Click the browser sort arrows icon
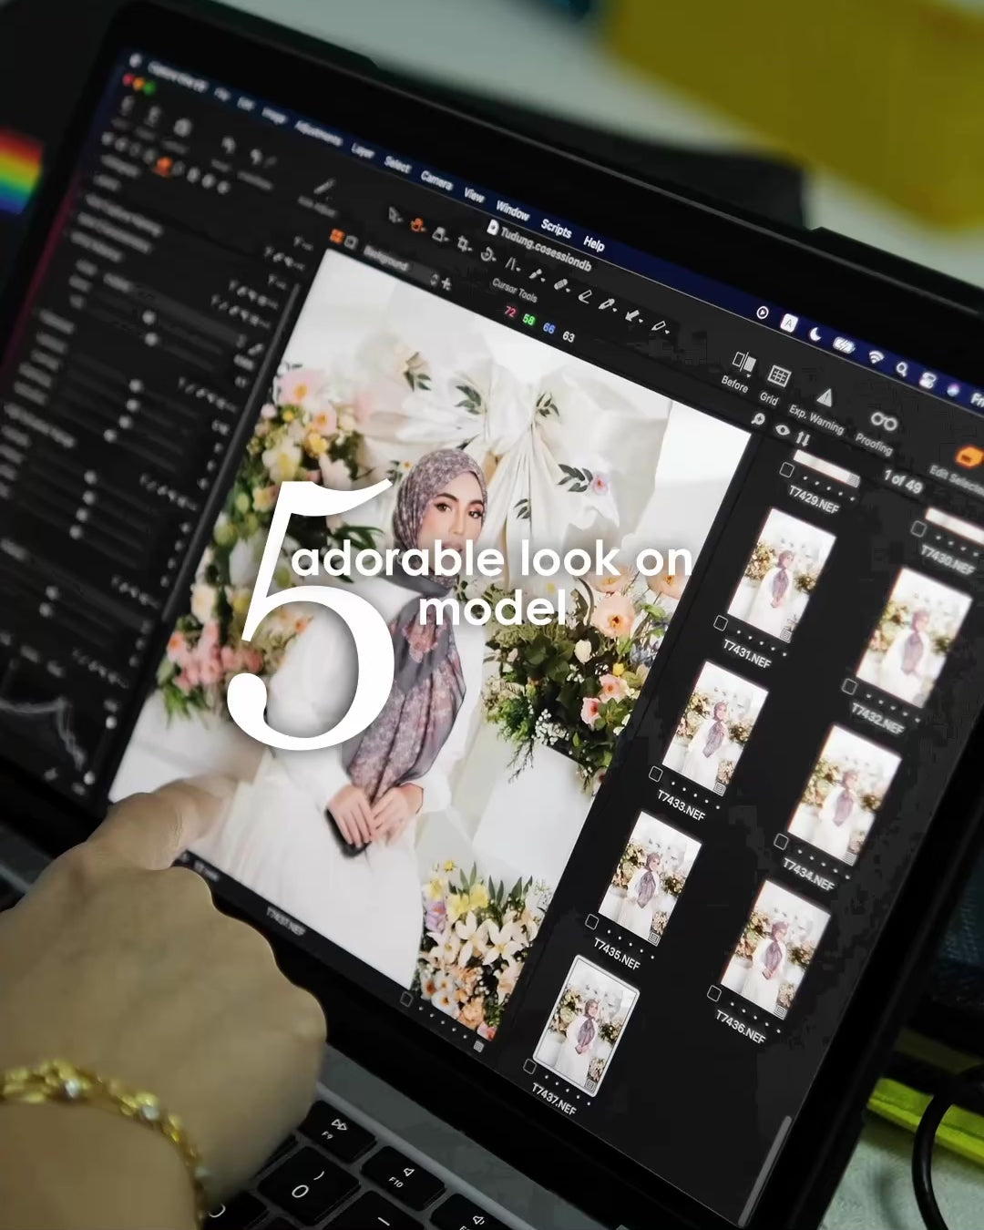The height and width of the screenshot is (1230, 984). coord(803,438)
